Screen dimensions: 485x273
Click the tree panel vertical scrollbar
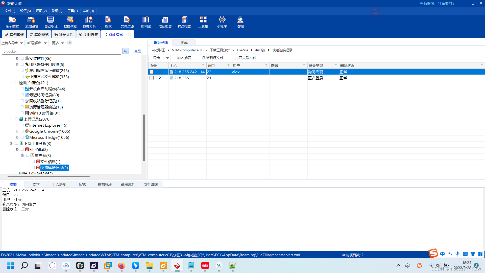click(144, 138)
